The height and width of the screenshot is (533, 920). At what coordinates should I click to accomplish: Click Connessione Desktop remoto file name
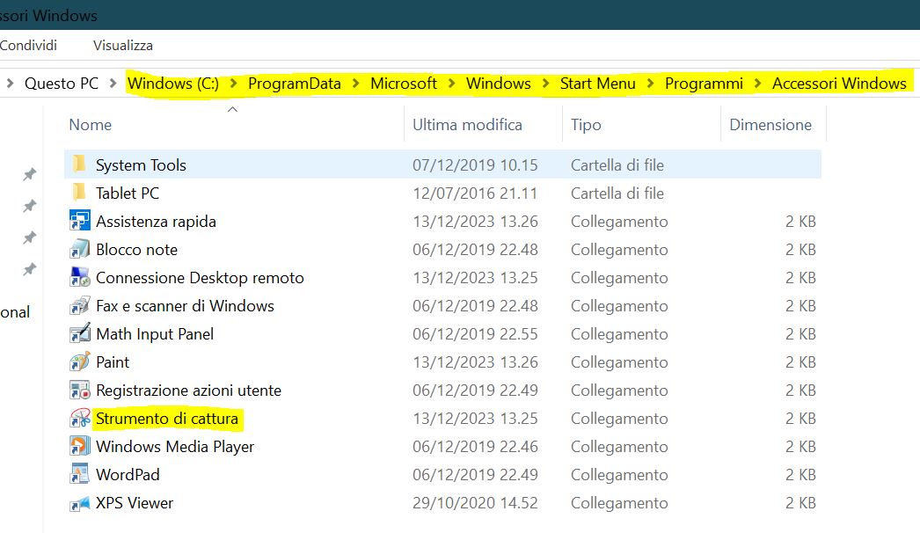[200, 278]
